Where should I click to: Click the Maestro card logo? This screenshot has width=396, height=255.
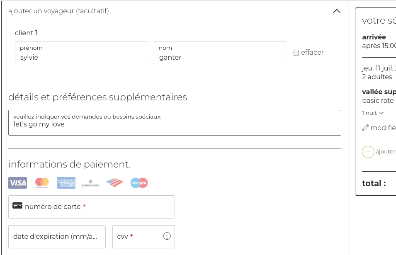coord(139,183)
